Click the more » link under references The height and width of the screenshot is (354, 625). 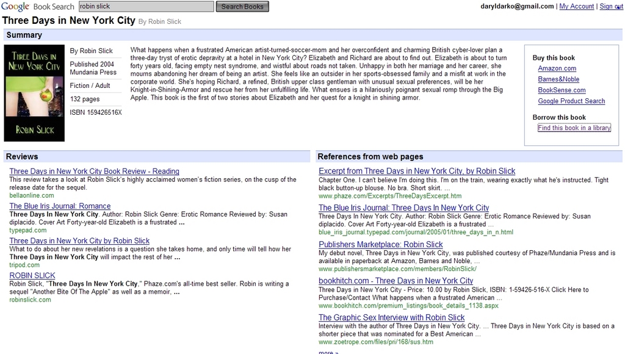[328, 352]
